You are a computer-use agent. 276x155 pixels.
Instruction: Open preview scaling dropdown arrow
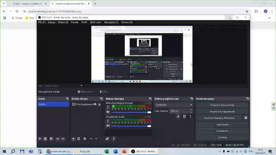(x=81, y=85)
